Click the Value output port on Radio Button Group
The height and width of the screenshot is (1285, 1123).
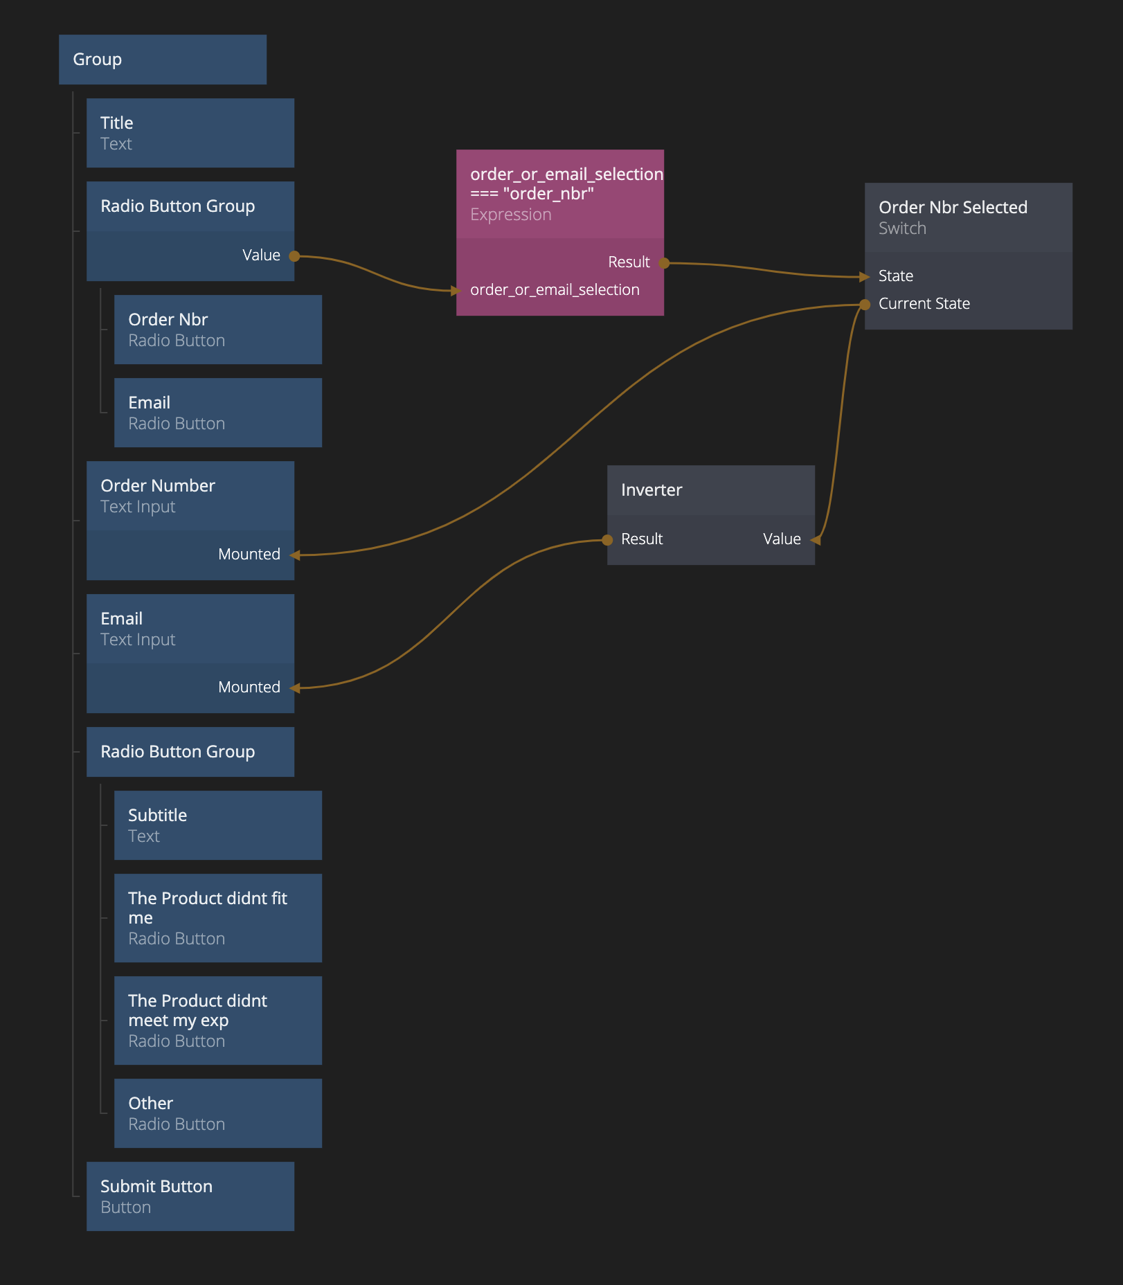[294, 256]
